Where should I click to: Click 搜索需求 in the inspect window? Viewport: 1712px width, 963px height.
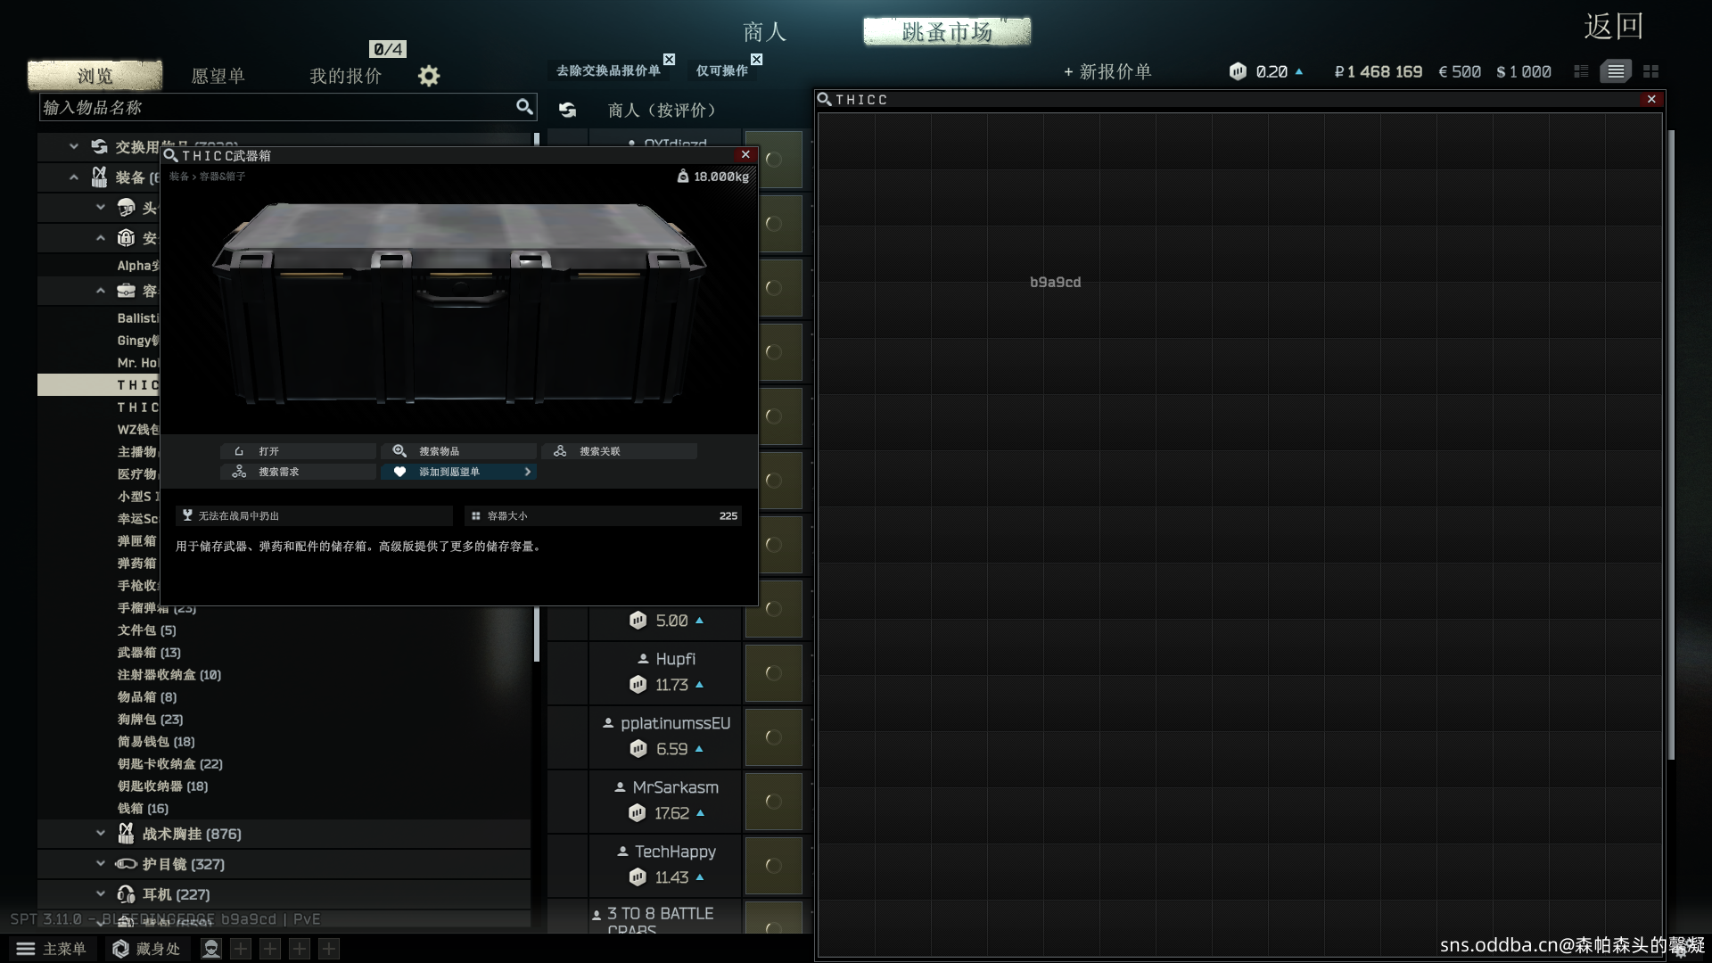[x=298, y=472]
